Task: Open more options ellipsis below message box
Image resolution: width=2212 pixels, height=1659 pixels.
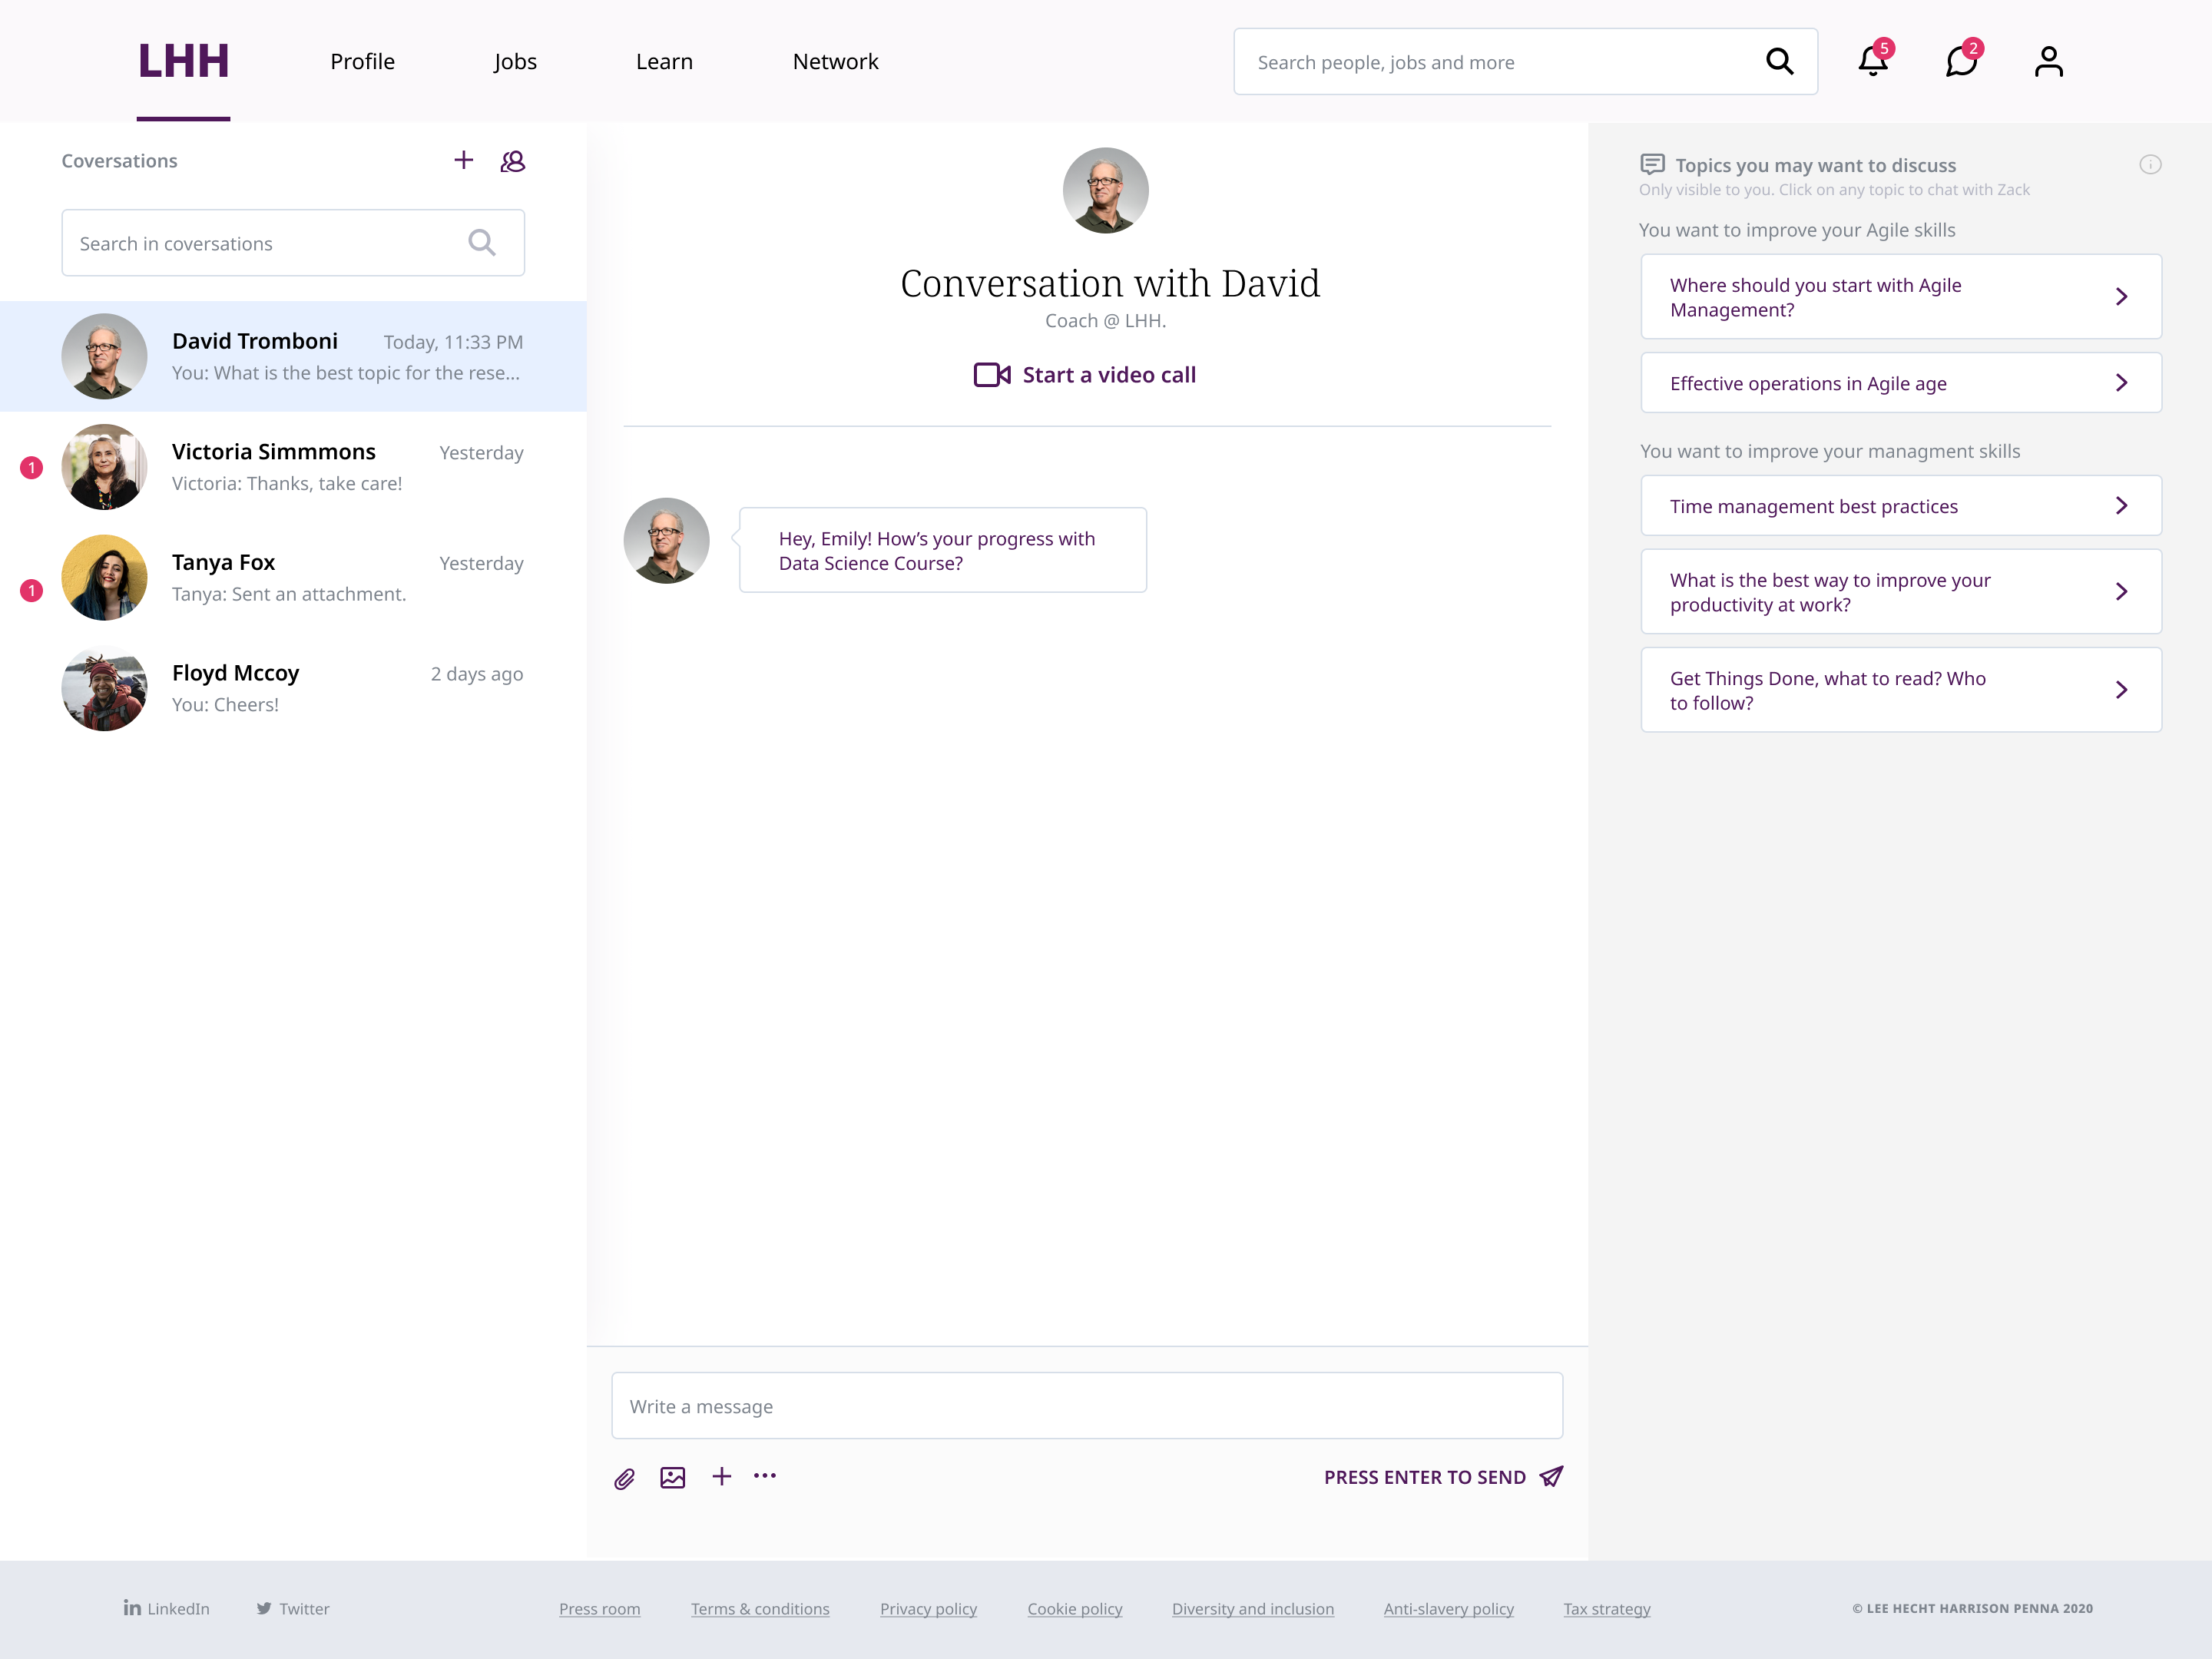Action: coord(765,1475)
